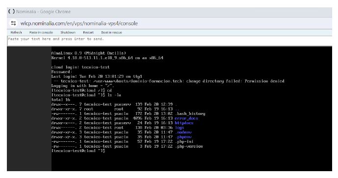Click the 'Password:' prompt line

click(62, 72)
